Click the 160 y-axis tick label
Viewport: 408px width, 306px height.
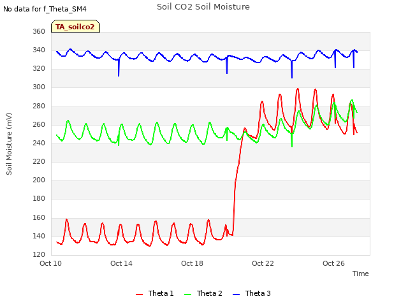click(x=39, y=217)
